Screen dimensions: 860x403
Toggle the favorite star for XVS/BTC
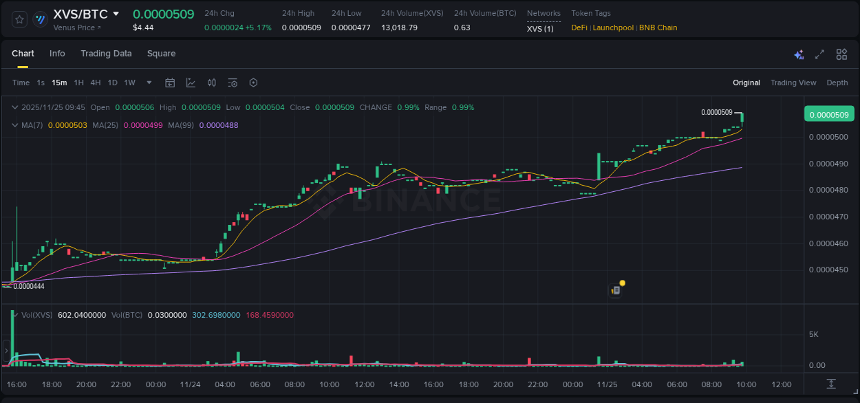19,20
